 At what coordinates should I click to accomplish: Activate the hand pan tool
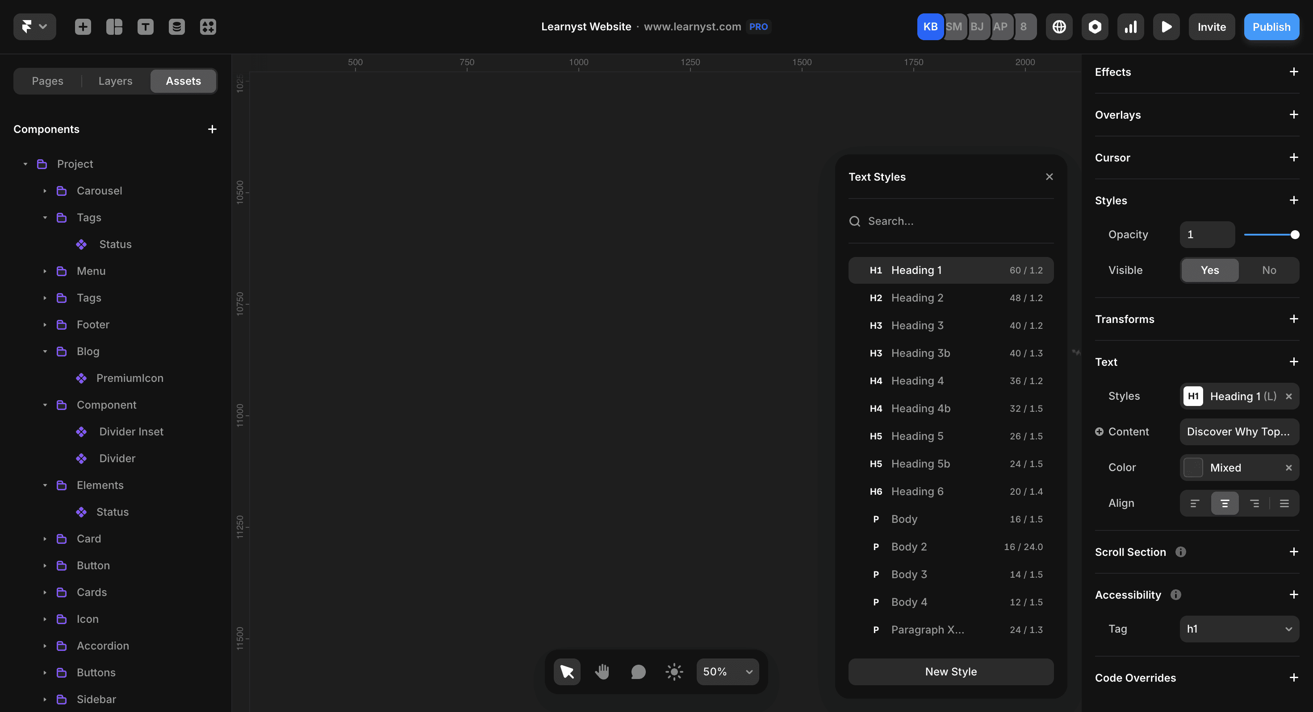[602, 672]
